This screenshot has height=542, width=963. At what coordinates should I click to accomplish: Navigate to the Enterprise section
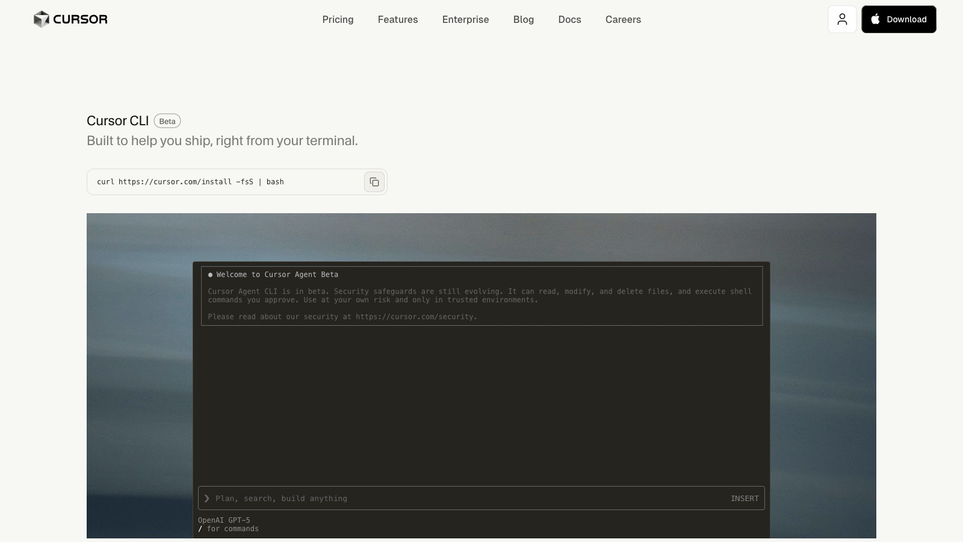465,19
